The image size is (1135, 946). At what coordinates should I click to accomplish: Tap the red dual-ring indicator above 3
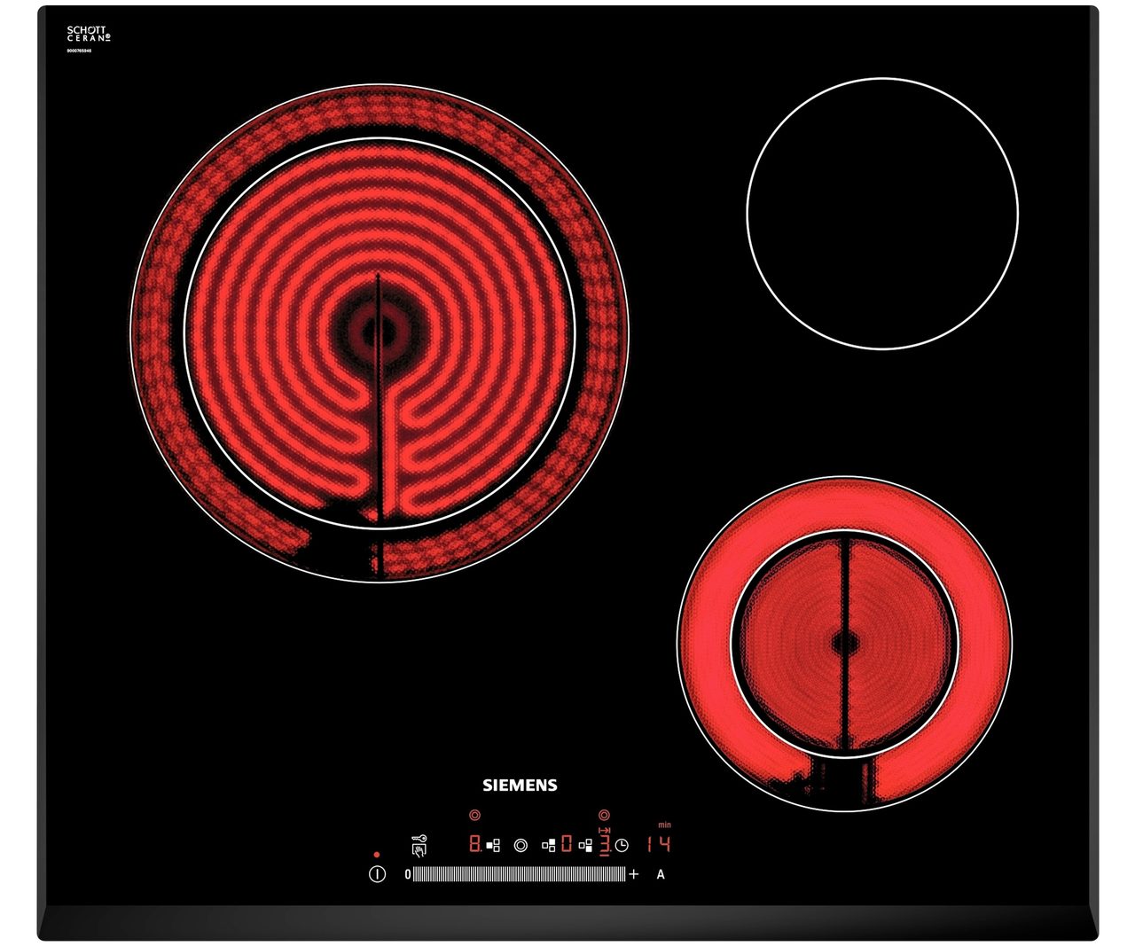point(605,815)
